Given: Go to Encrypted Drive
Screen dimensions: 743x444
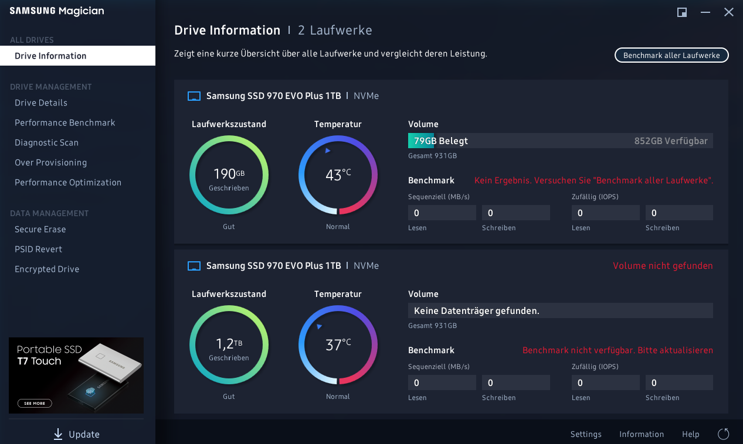Looking at the screenshot, I should coord(47,269).
